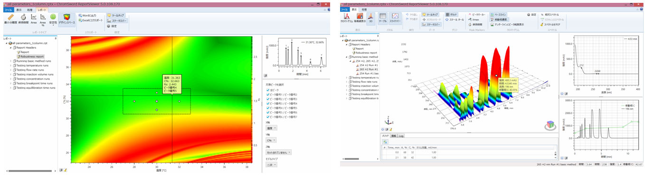The image size is (645, 175).
Task: Open the 処理 ribbon tab in left window
Action: pyautogui.click(x=29, y=9)
